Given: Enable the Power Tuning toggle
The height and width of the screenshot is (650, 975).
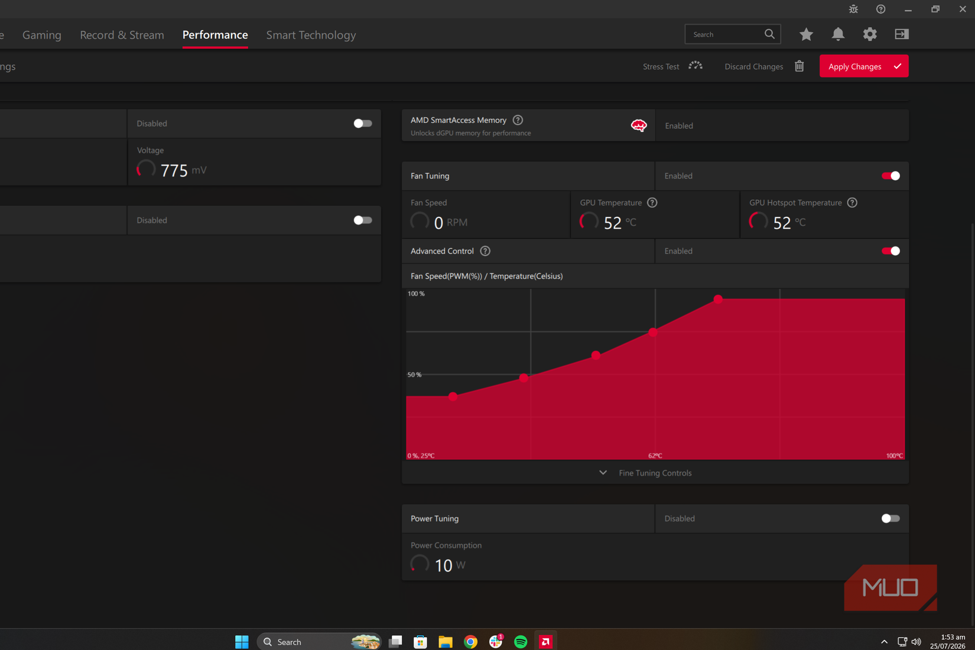Looking at the screenshot, I should tap(890, 519).
